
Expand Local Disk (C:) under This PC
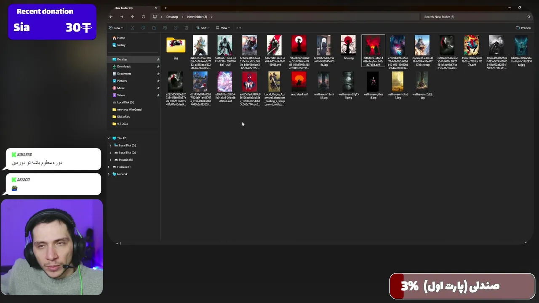[x=110, y=145]
